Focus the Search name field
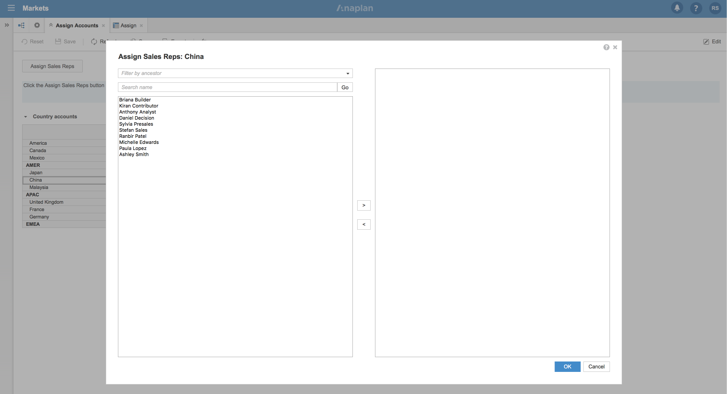 pos(228,87)
